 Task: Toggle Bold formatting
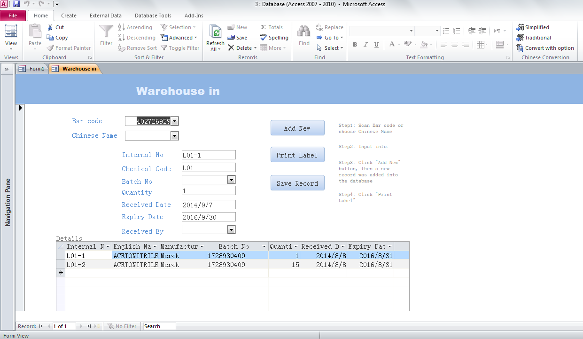(355, 45)
